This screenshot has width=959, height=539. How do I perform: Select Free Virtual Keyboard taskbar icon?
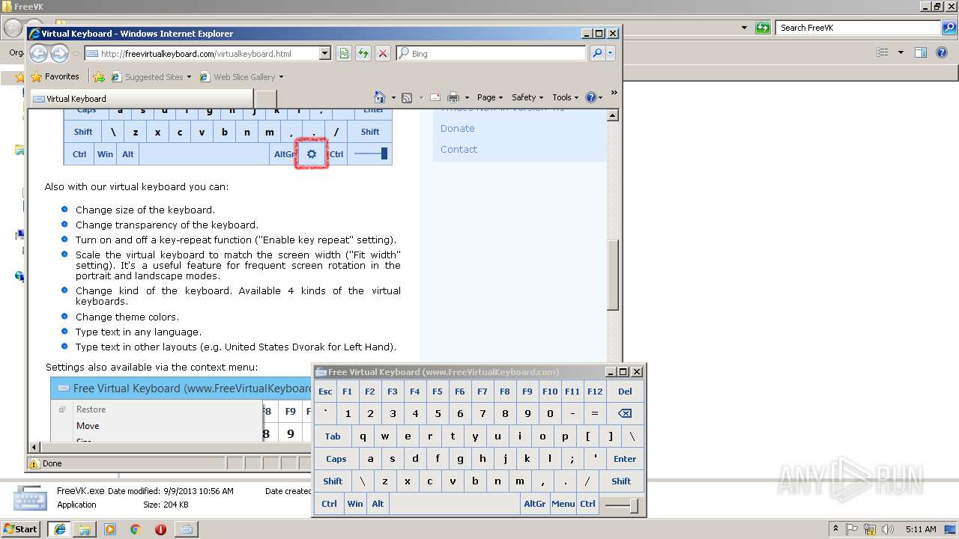tap(186, 529)
